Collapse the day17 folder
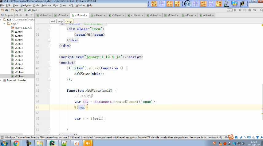Viewport: 263px width, 146px height. click(x=5, y=24)
